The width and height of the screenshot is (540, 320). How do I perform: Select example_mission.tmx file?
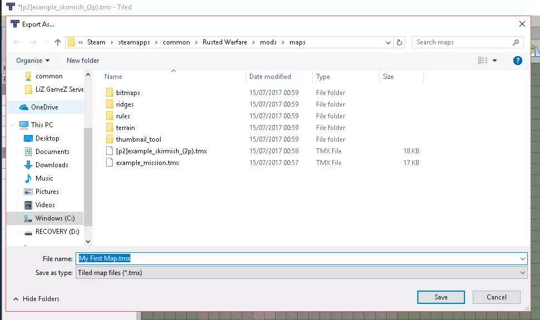147,163
